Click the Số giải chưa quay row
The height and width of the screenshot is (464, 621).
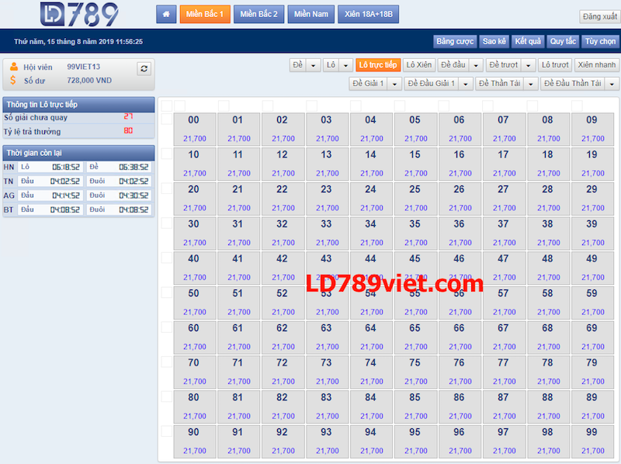78,118
